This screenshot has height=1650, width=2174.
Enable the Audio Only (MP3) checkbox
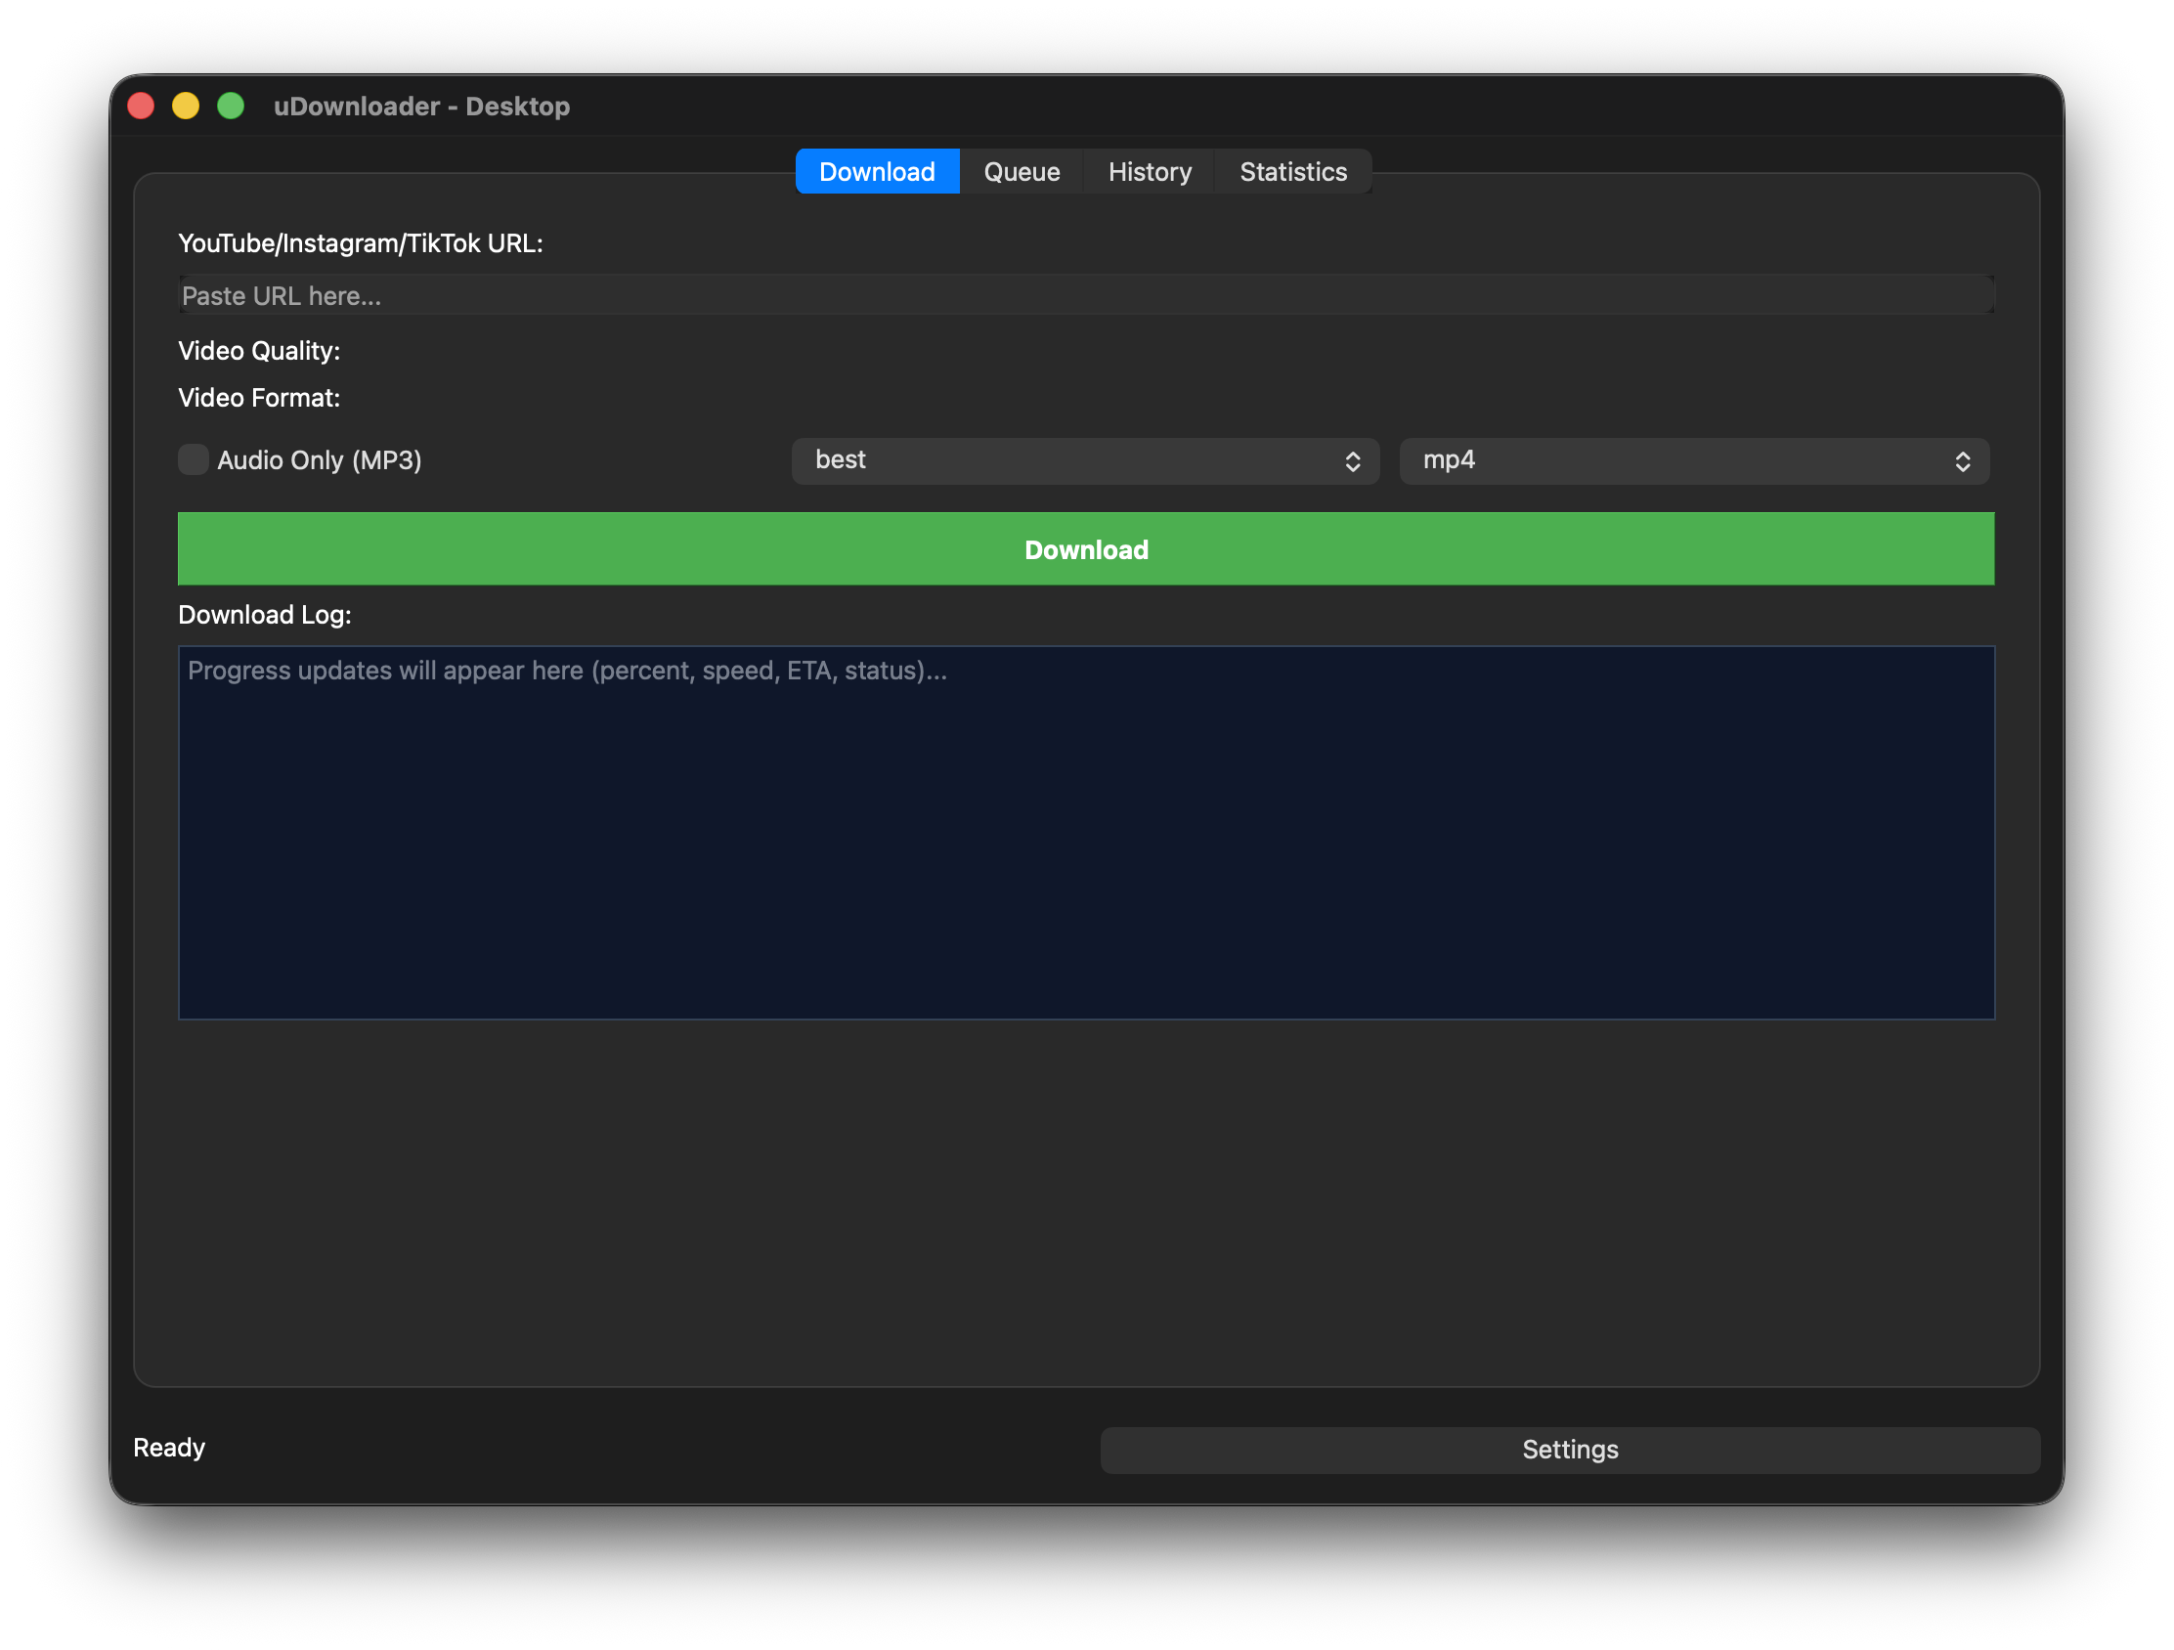pos(194,460)
